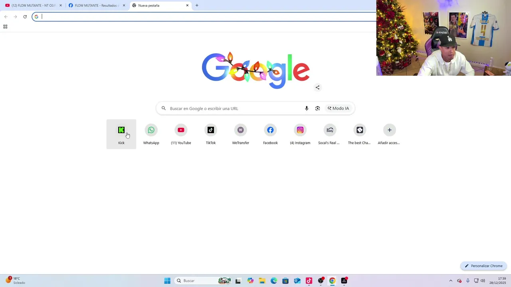This screenshot has height=287, width=511.
Task: Start voice search with the microphone icon
Action: (307, 108)
